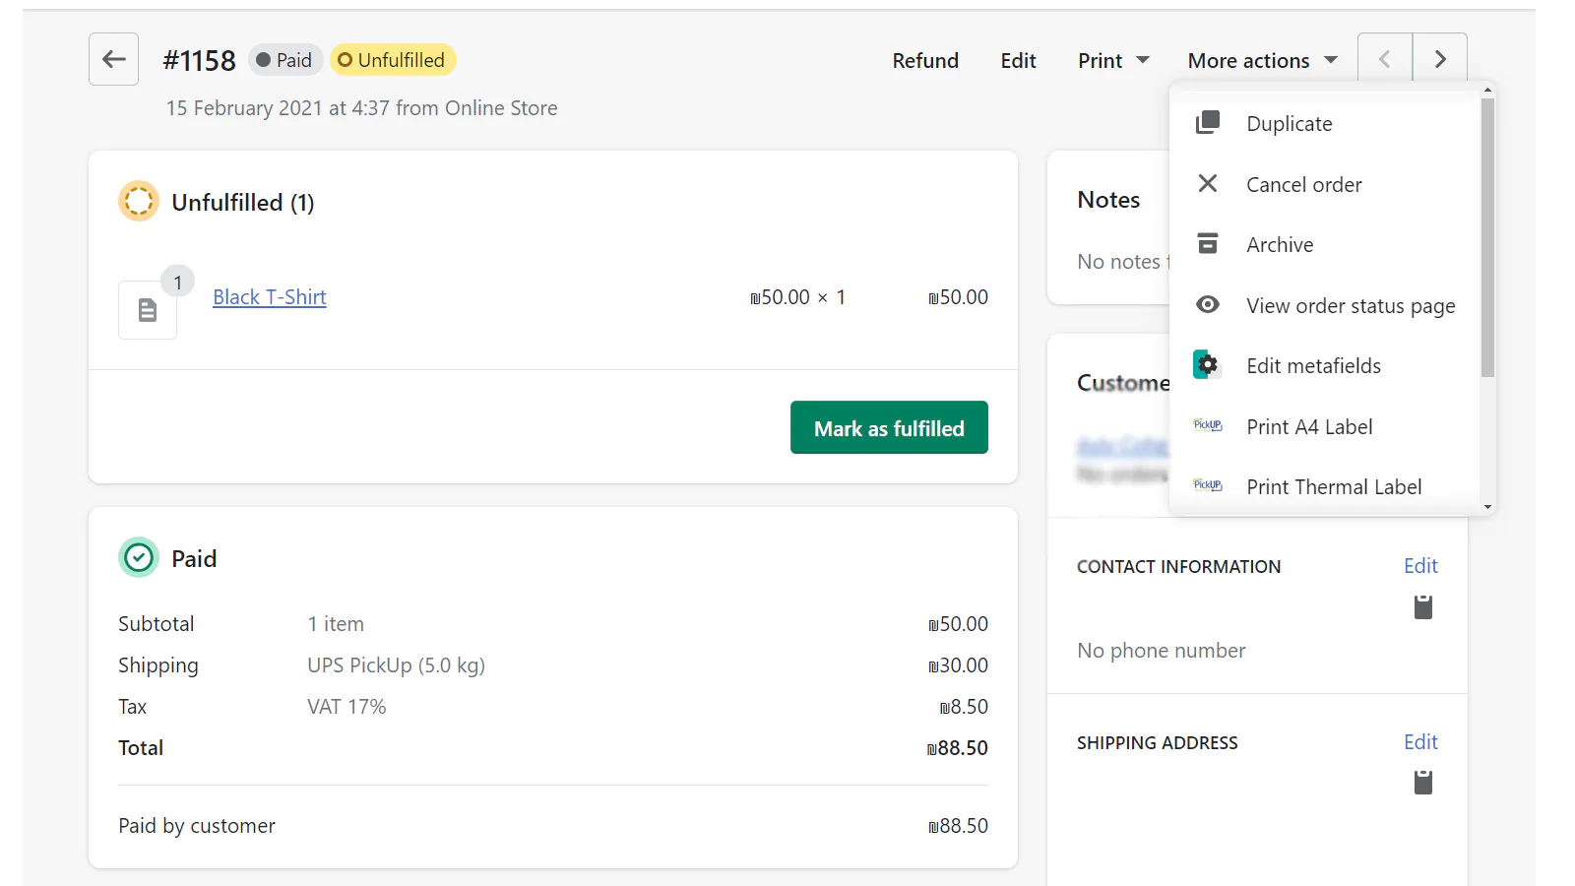Viewport: 1575px width, 886px height.
Task: Copy shipping address with clipboard icon
Action: point(1422,783)
